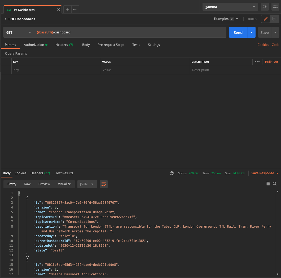
Task: Select Preview response view
Action: (44, 184)
